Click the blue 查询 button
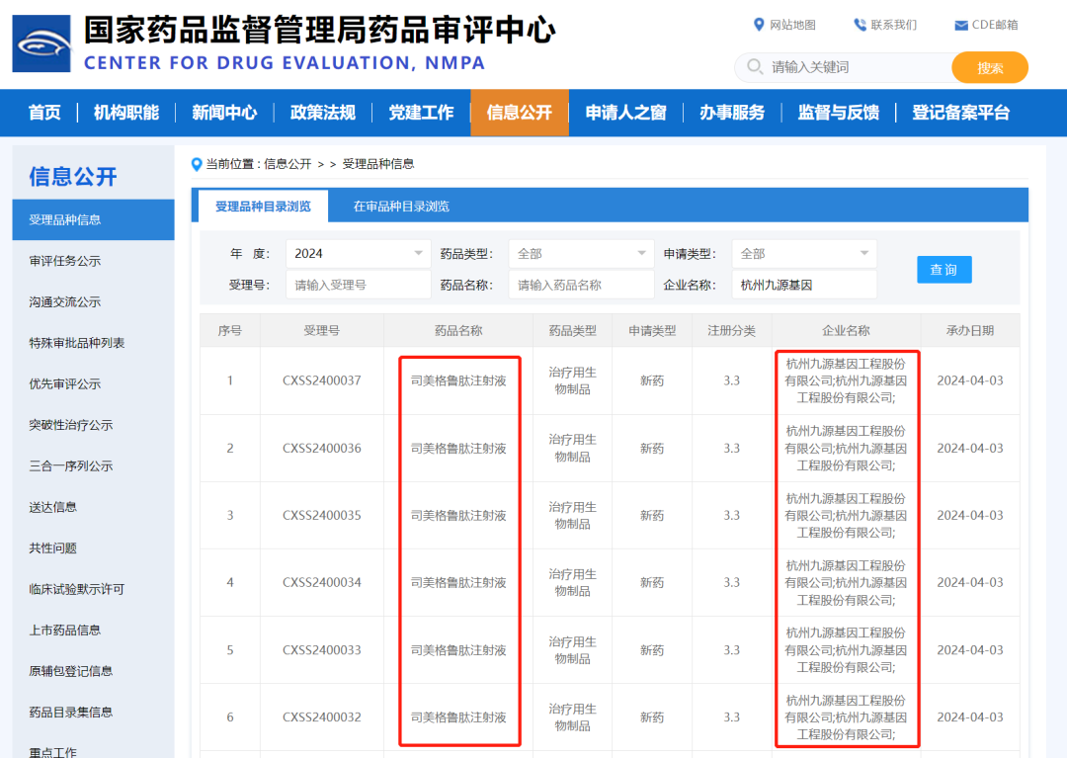Image resolution: width=1067 pixels, height=758 pixels. tap(944, 270)
